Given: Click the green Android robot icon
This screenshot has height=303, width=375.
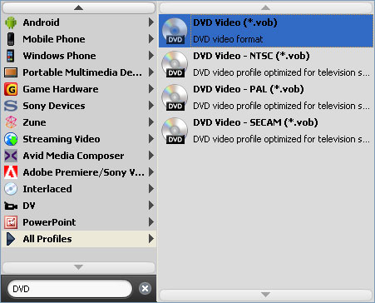Looking at the screenshot, I should point(11,22).
